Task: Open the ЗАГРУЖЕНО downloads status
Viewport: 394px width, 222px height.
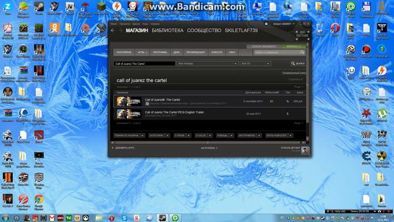Action: point(209,148)
